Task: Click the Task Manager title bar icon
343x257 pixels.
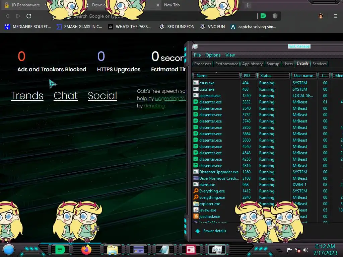Action: [195, 46]
